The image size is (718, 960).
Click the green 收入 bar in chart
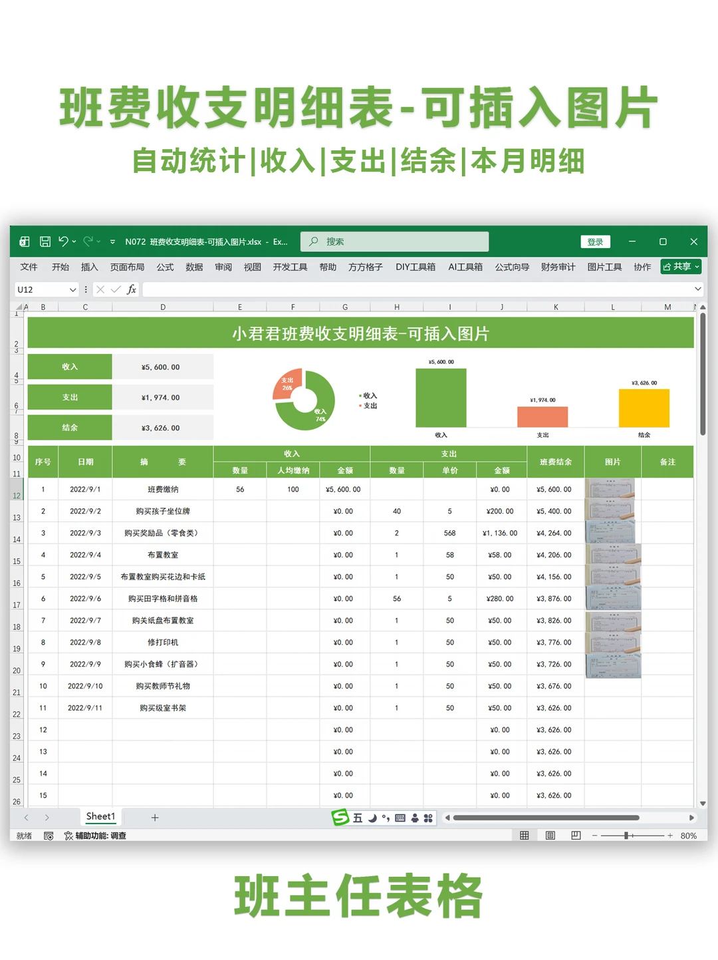441,397
